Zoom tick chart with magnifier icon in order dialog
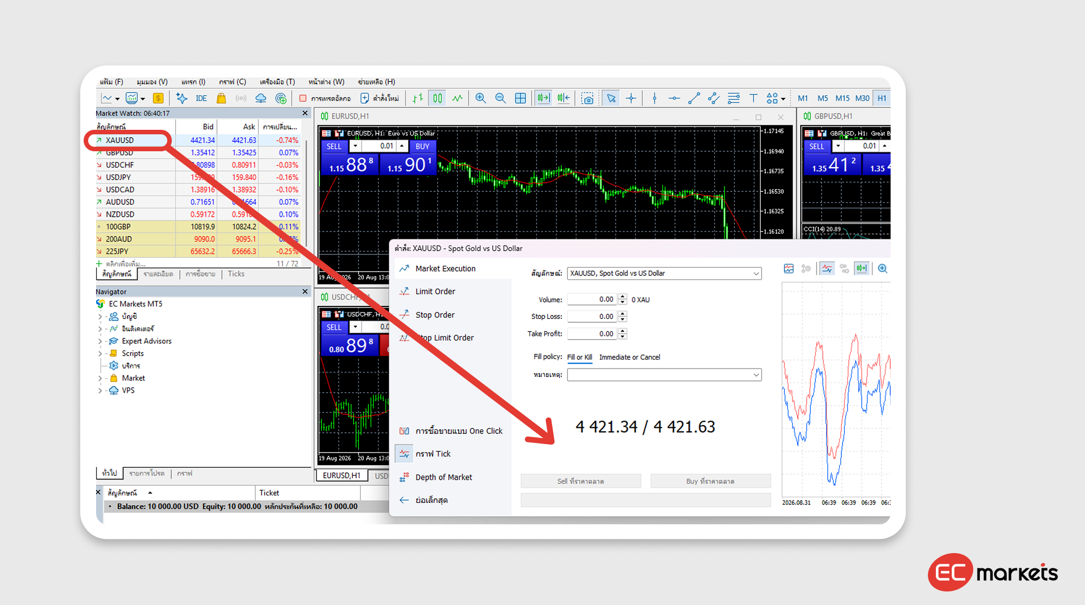This screenshot has width=1085, height=605. pyautogui.click(x=882, y=269)
